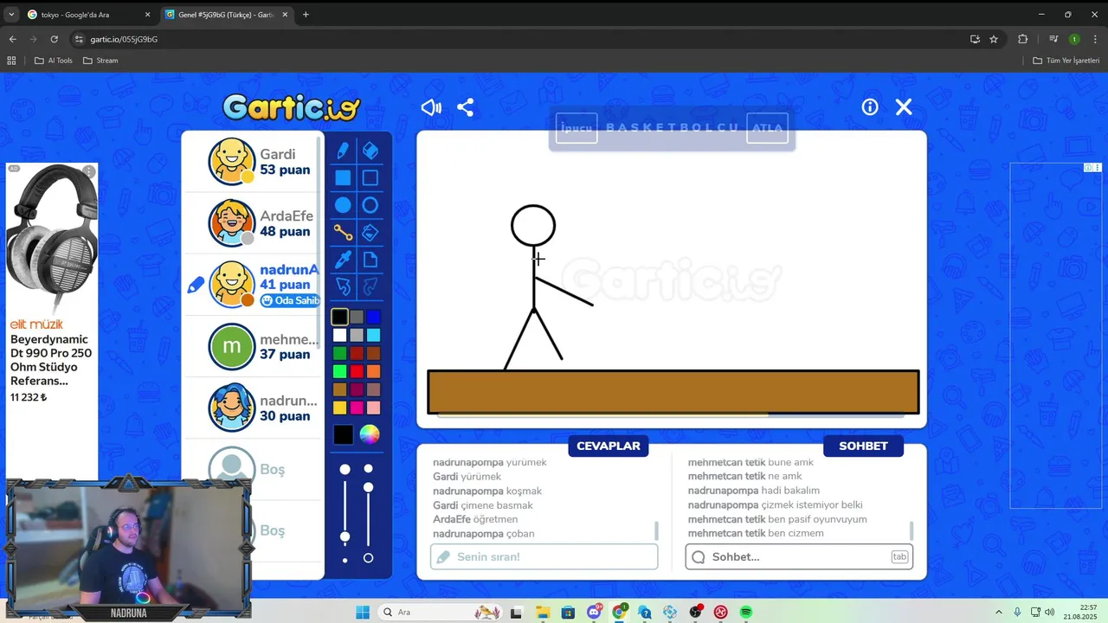Pick the white color swatch
This screenshot has height=623, width=1108.
(339, 336)
